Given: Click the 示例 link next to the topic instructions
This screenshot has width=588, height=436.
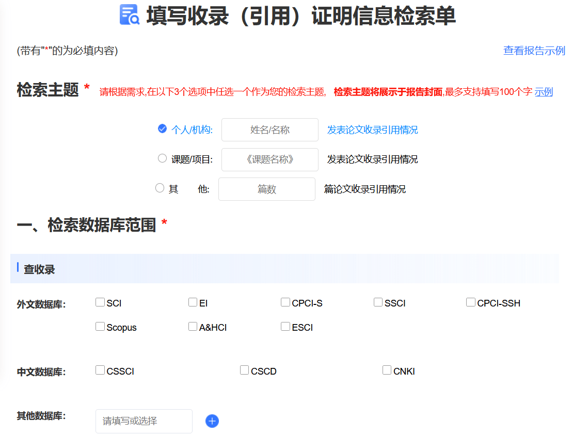Looking at the screenshot, I should 544,92.
